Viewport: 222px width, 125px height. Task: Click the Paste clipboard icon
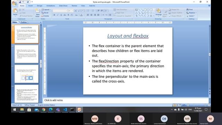pyautogui.click(x=15, y=11)
